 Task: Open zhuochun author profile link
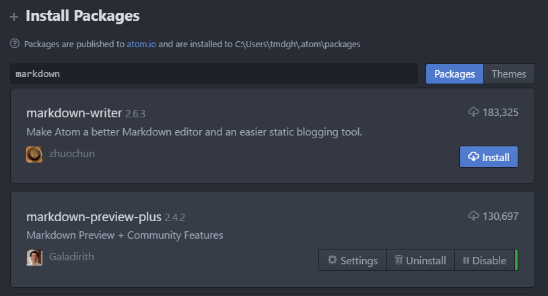(x=71, y=154)
